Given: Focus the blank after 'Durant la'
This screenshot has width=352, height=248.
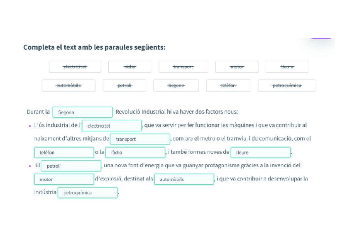Looking at the screenshot, I should pos(83,112).
